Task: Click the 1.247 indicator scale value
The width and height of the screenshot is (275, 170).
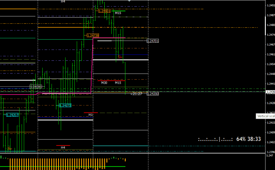Action: point(270,155)
